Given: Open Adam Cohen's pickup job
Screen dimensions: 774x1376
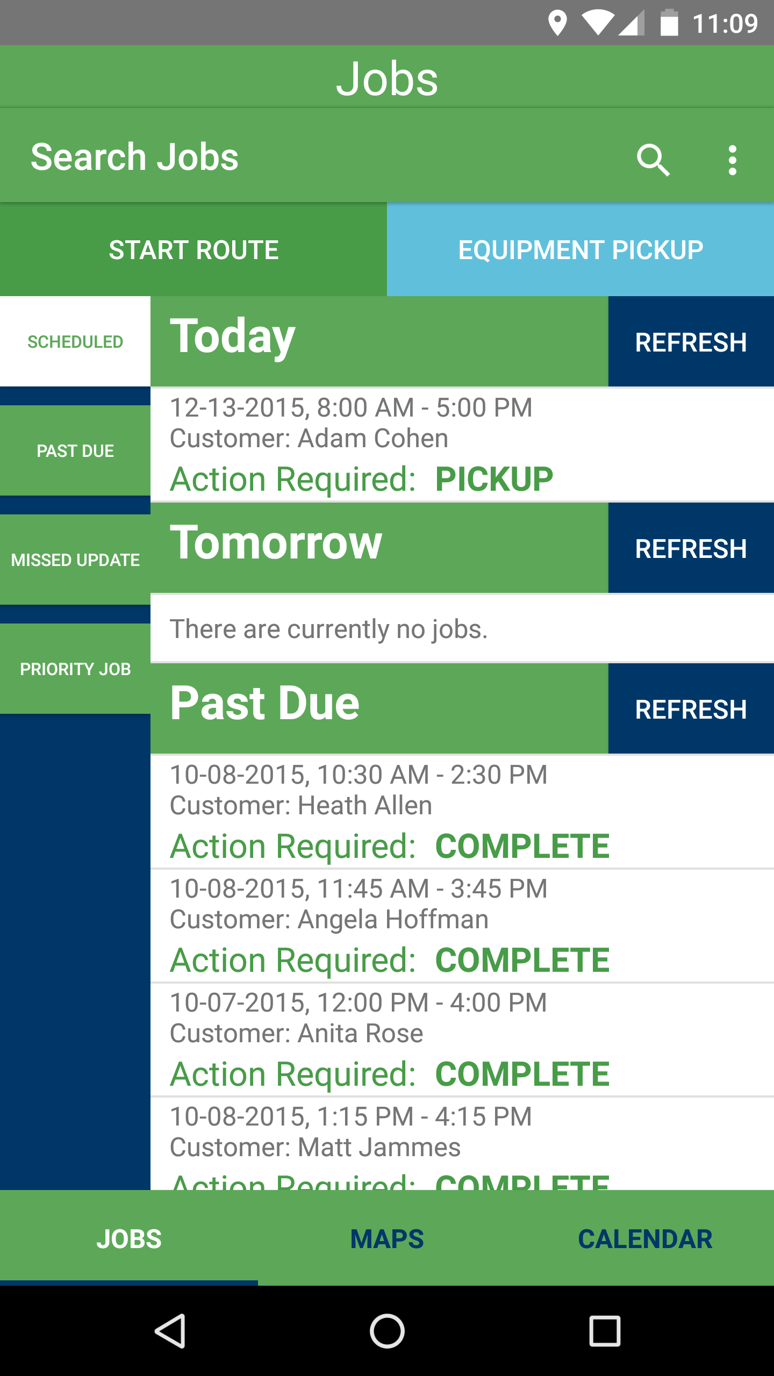Looking at the screenshot, I should (x=461, y=444).
